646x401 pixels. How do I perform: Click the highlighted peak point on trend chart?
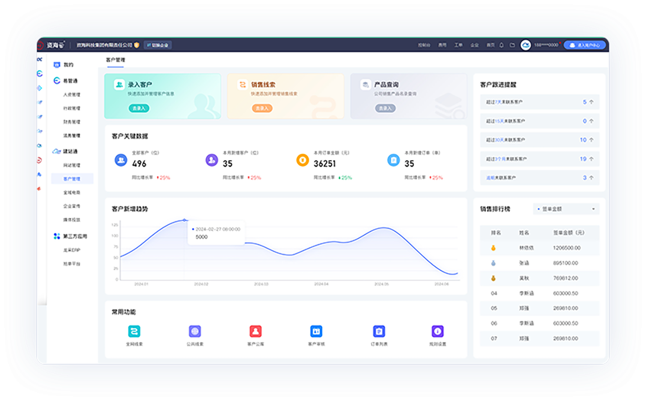pyautogui.click(x=184, y=220)
